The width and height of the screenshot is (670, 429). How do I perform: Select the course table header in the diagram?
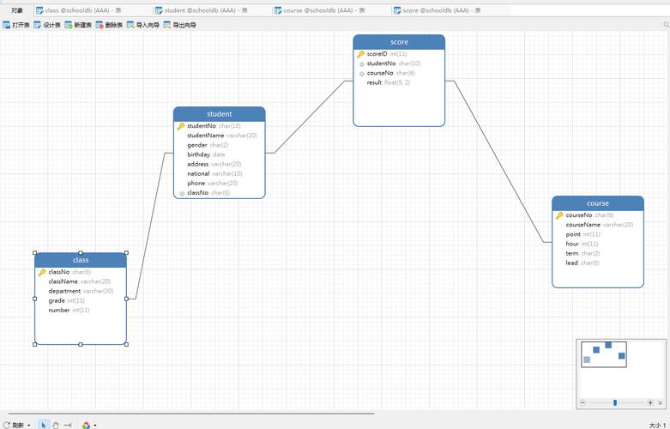tap(598, 203)
